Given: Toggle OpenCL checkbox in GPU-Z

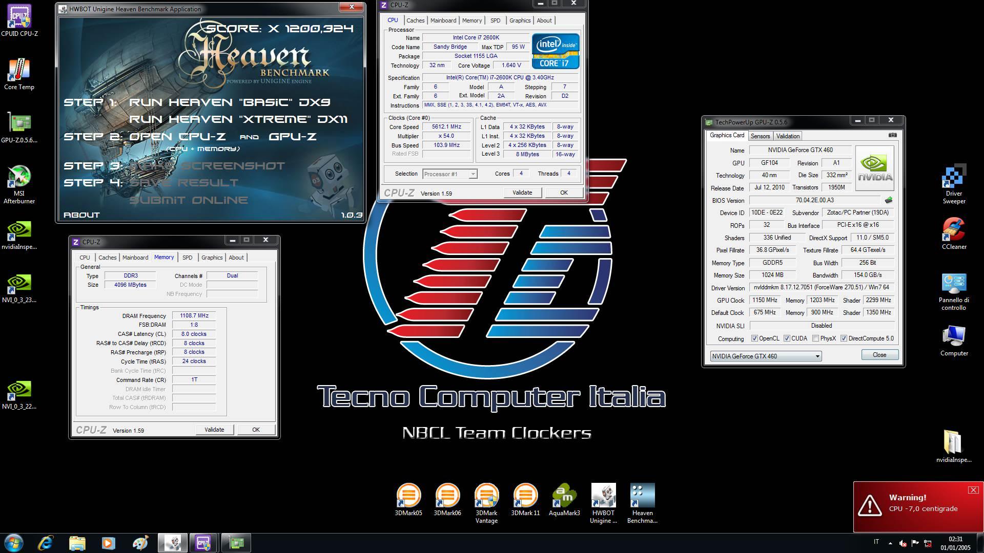Looking at the screenshot, I should pos(754,338).
